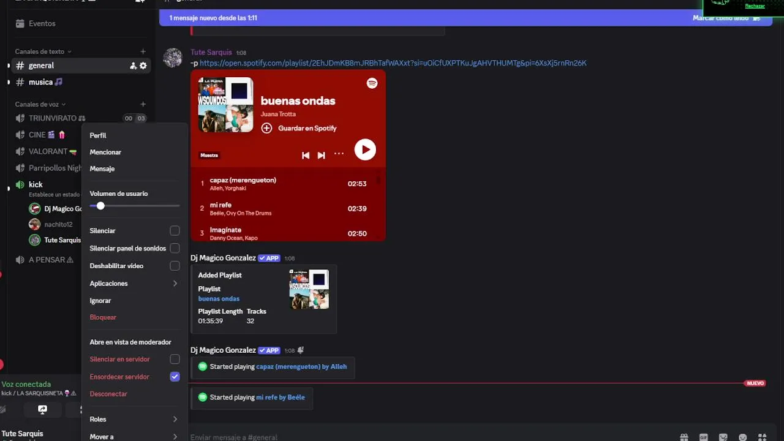
Task: Click the Rechazar link in overlay
Action: (755, 6)
